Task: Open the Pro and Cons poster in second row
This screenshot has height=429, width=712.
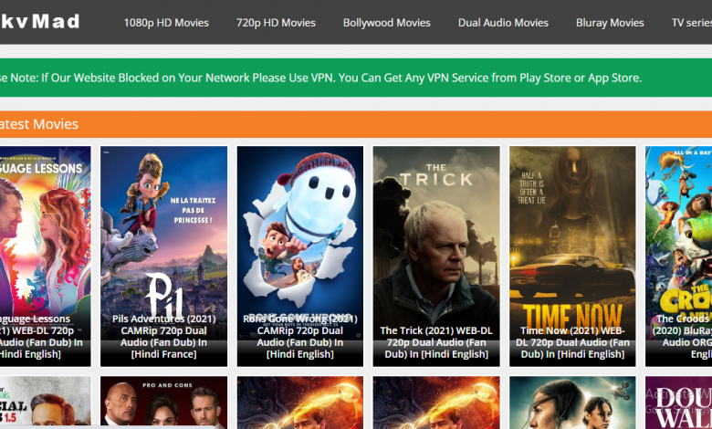Action: pyautogui.click(x=164, y=403)
